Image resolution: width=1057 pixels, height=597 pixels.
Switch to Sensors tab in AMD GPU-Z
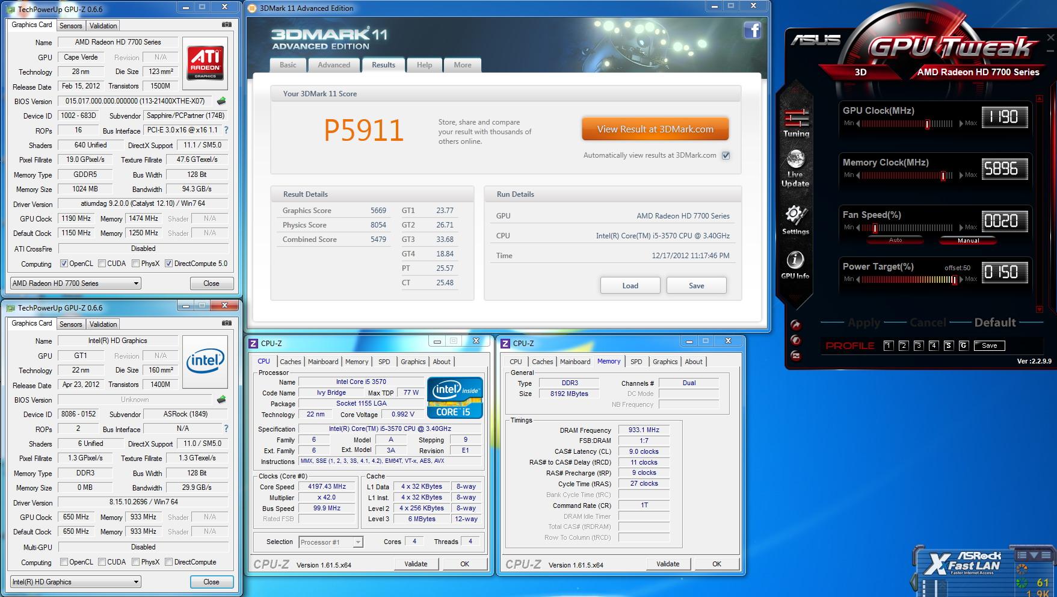coord(70,26)
